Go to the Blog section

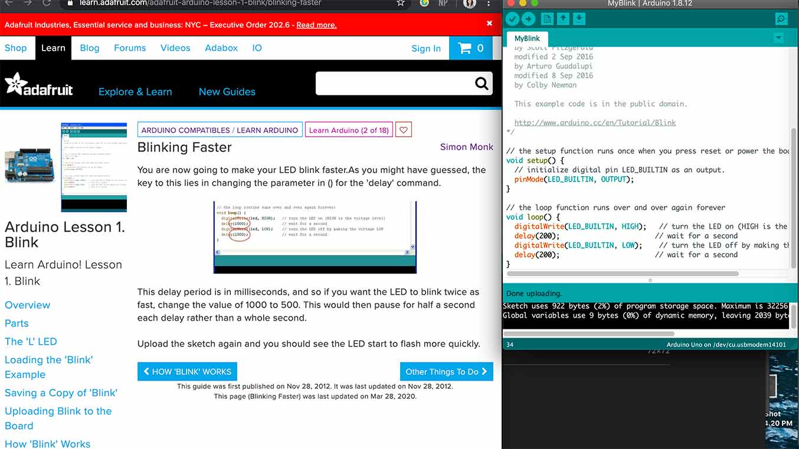click(90, 48)
